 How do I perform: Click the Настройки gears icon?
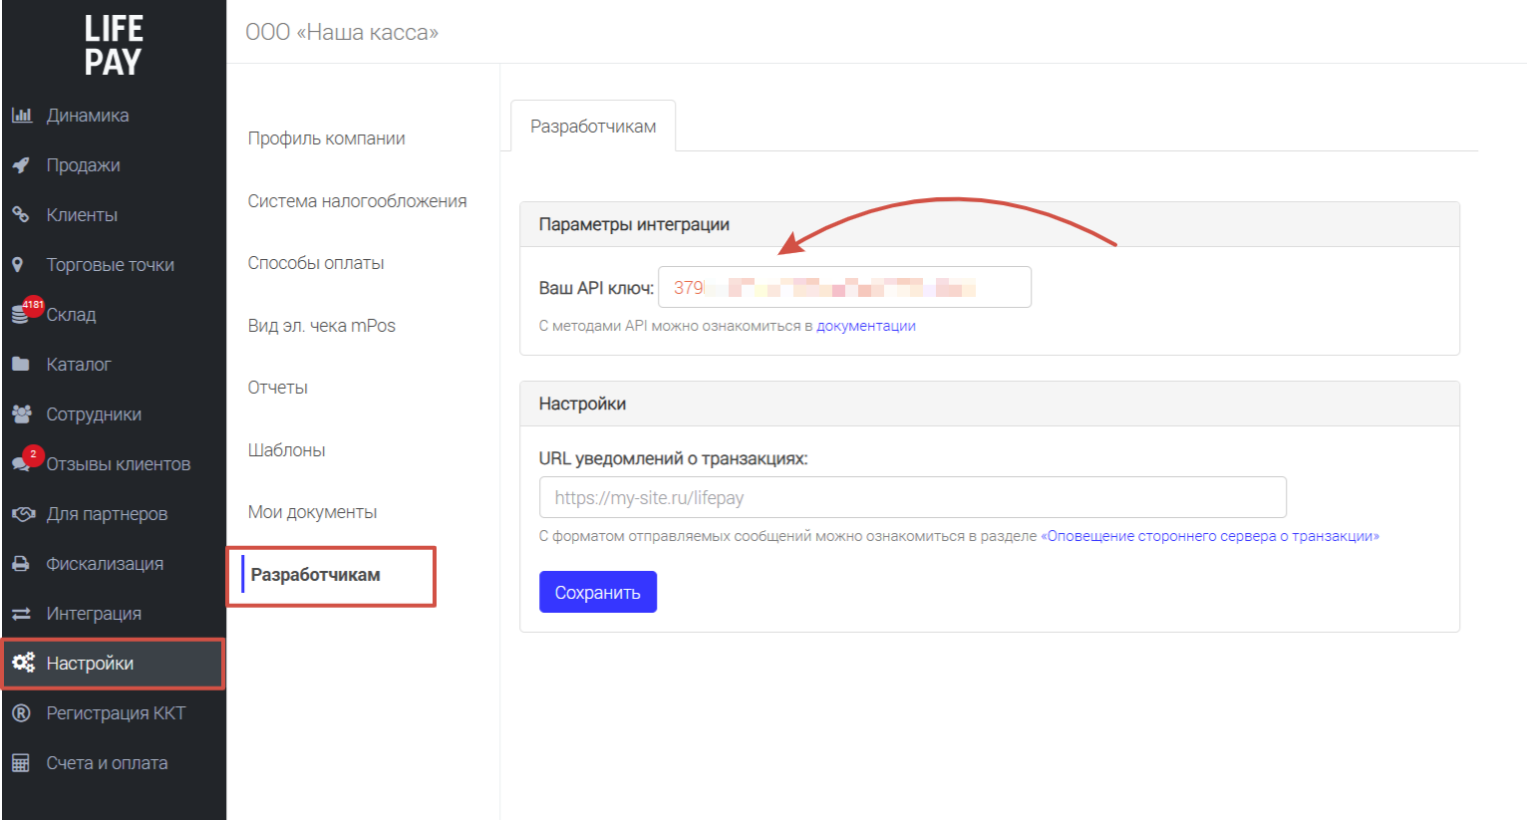tap(23, 664)
